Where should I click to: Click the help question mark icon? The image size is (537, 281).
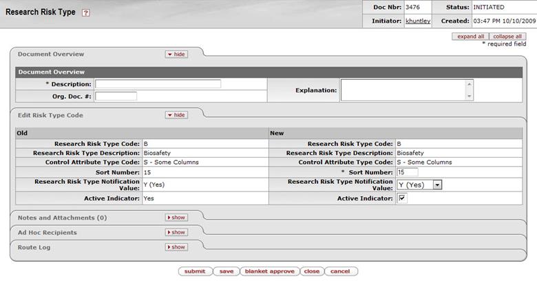point(85,12)
